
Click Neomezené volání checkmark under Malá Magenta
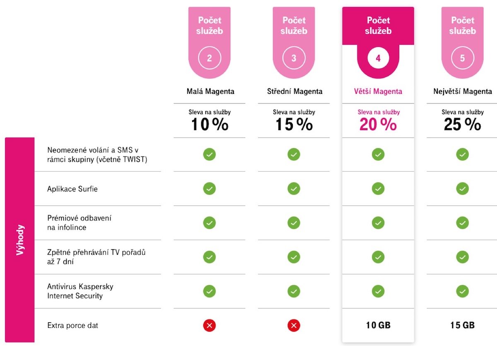(209, 154)
